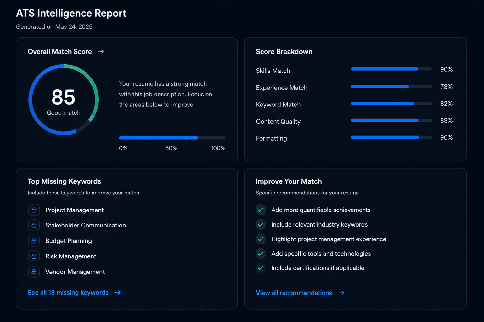The width and height of the screenshot is (484, 322).
Task: Click the lock icon beside Budget Planning
Action: point(34,241)
